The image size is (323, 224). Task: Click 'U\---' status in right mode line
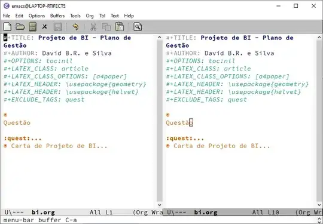(176, 213)
